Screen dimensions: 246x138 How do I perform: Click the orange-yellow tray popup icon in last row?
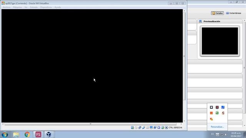click(211, 119)
